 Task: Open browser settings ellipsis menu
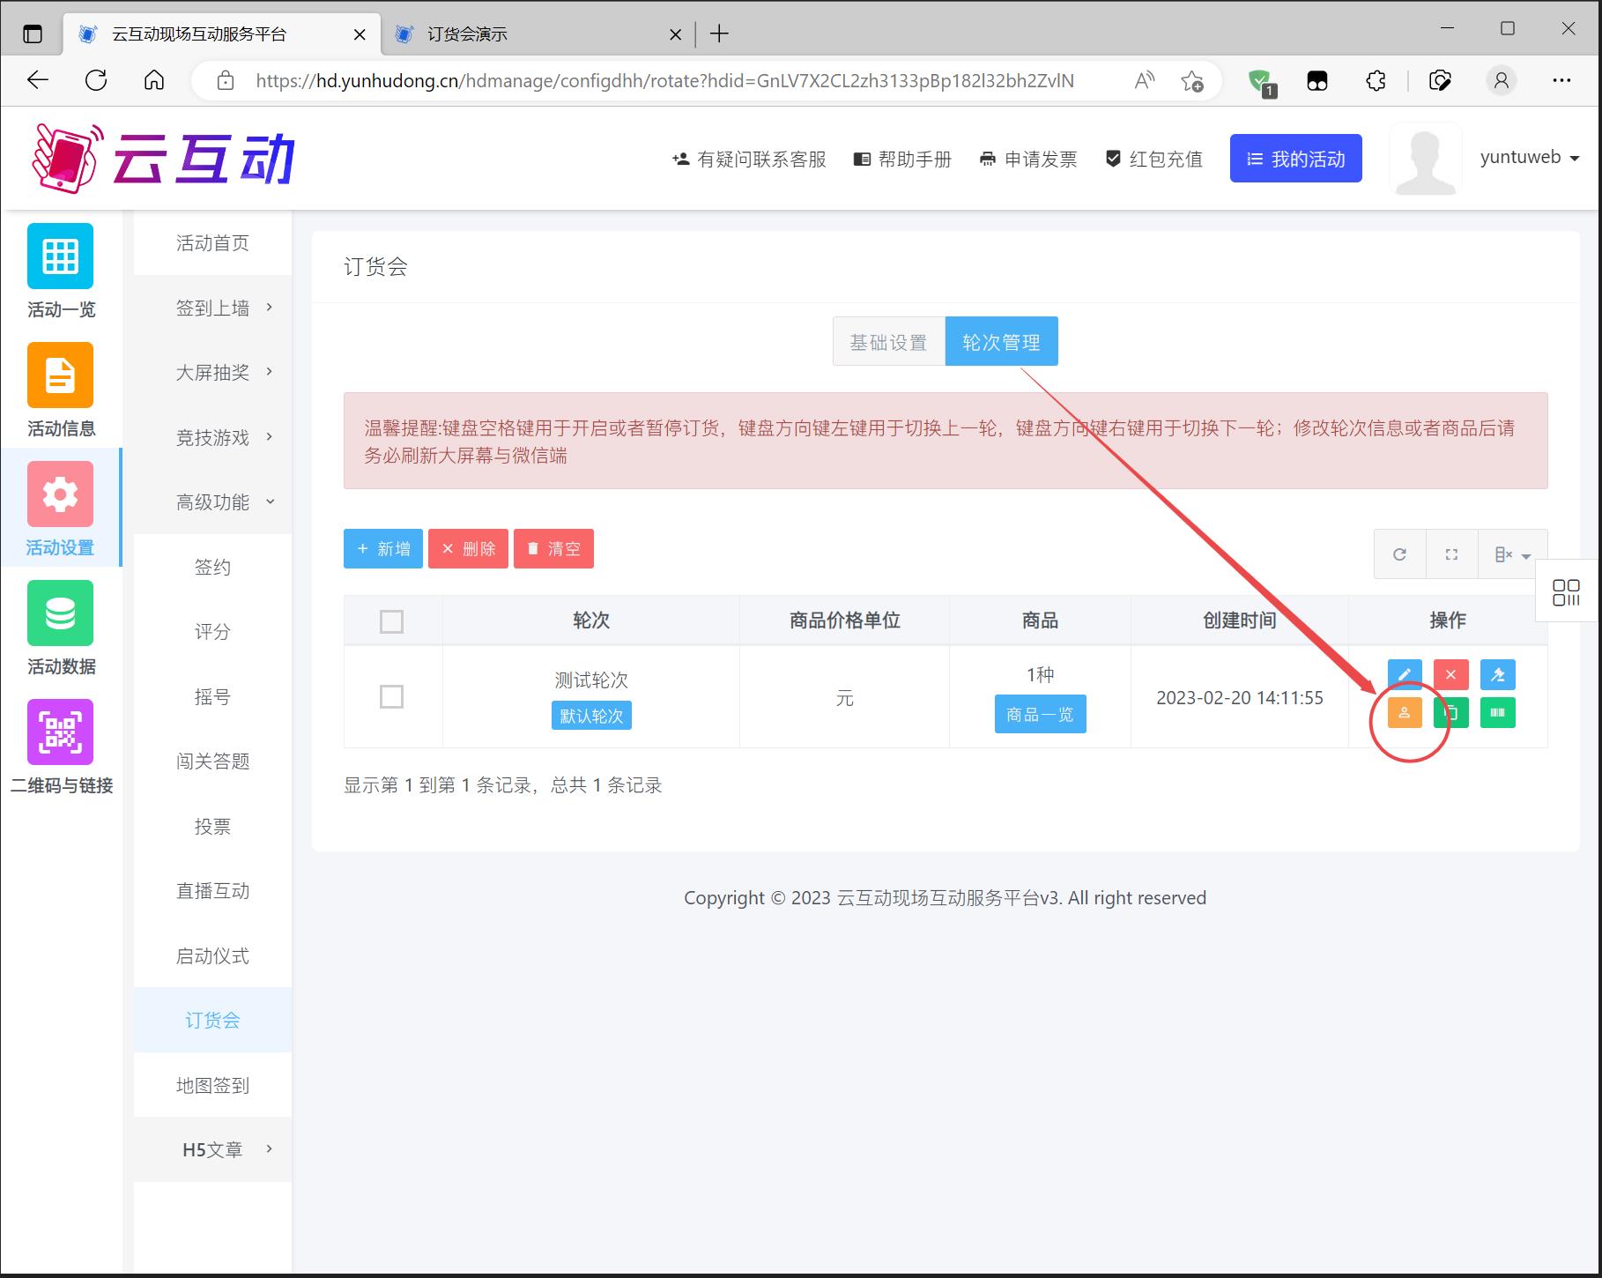pyautogui.click(x=1561, y=81)
